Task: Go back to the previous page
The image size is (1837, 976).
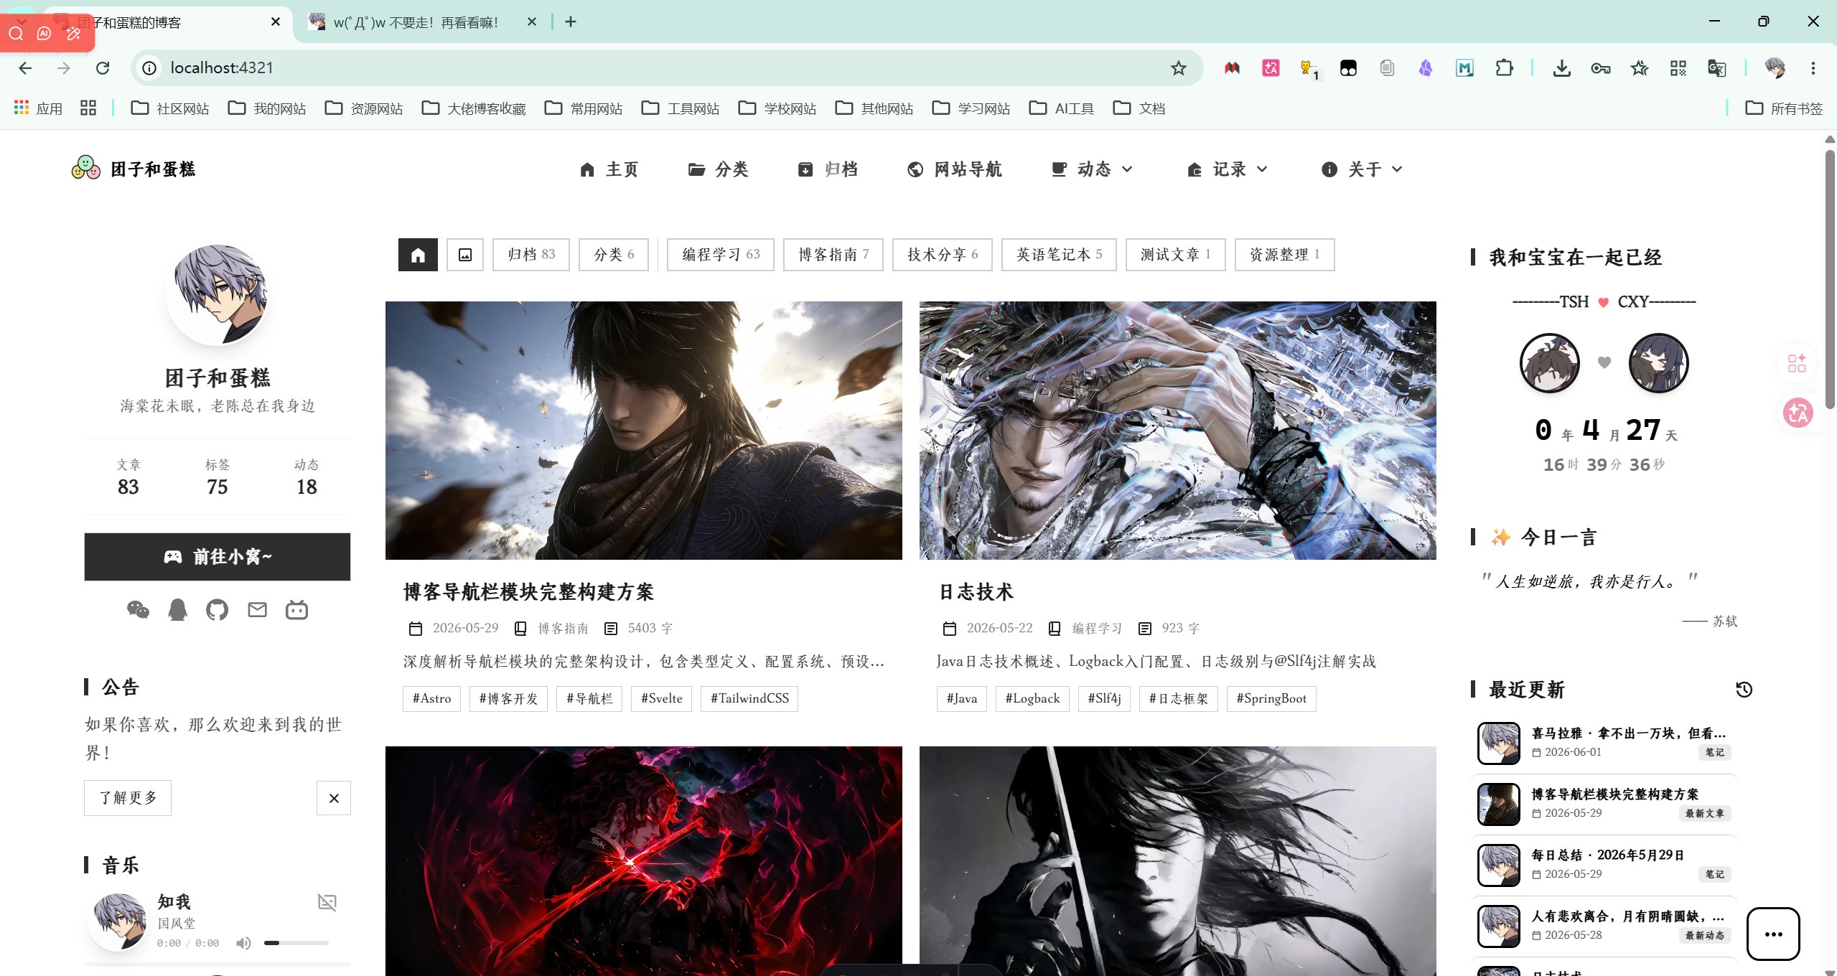Action: click(x=25, y=68)
